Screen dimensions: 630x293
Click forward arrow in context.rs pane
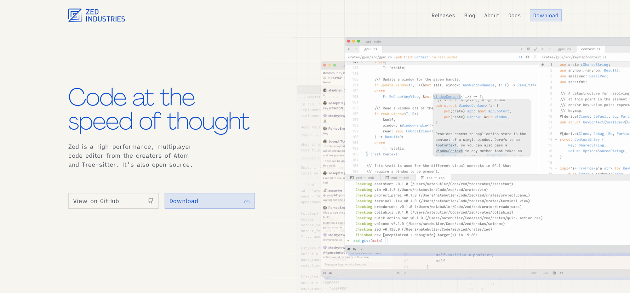point(549,49)
